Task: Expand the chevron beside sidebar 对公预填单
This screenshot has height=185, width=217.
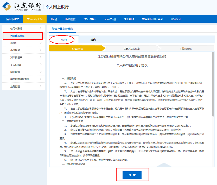Action: [41, 57]
